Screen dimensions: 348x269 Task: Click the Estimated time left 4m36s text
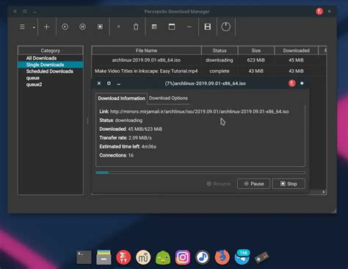tap(128, 146)
